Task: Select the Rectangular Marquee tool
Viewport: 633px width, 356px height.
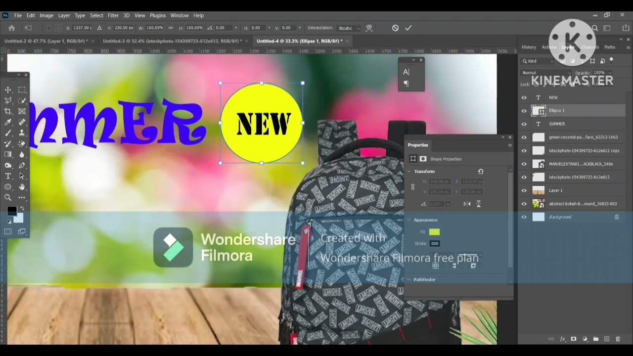Action: [22, 89]
